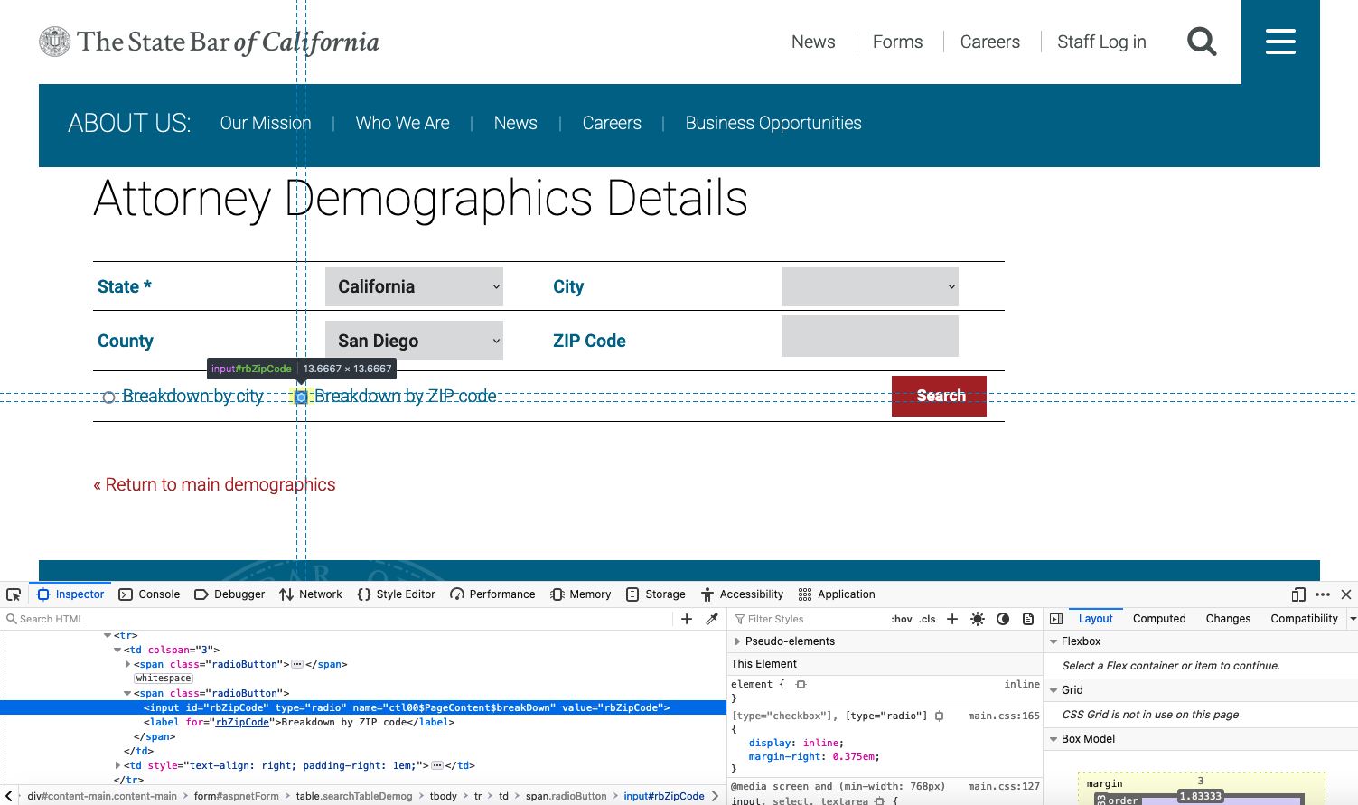
Task: Open the hamburger menu in header
Action: point(1280,42)
